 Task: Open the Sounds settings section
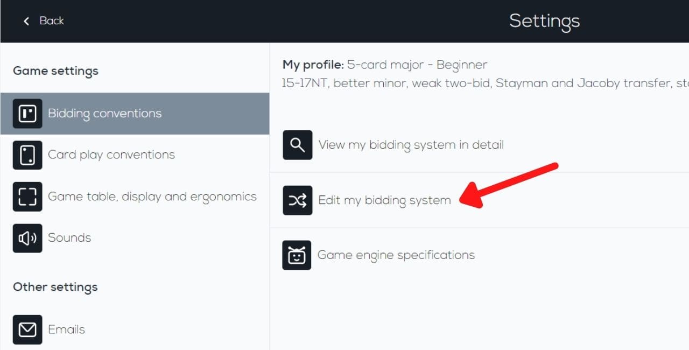(x=69, y=237)
